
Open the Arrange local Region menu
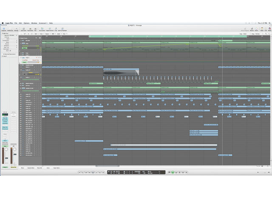pyautogui.click(x=47, y=34)
